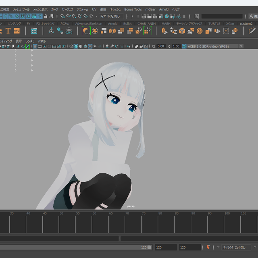The width and height of the screenshot is (258, 258).
Task: Open the Content Browser grid shelf icon
Action: point(34,31)
